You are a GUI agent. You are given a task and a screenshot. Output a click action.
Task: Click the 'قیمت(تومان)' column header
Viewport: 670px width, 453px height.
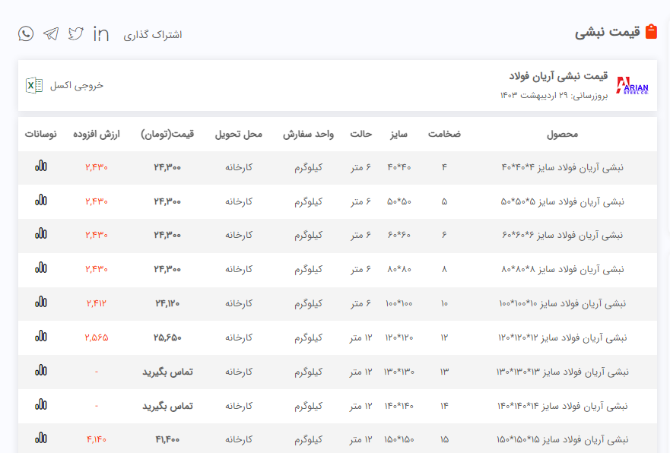click(x=167, y=134)
